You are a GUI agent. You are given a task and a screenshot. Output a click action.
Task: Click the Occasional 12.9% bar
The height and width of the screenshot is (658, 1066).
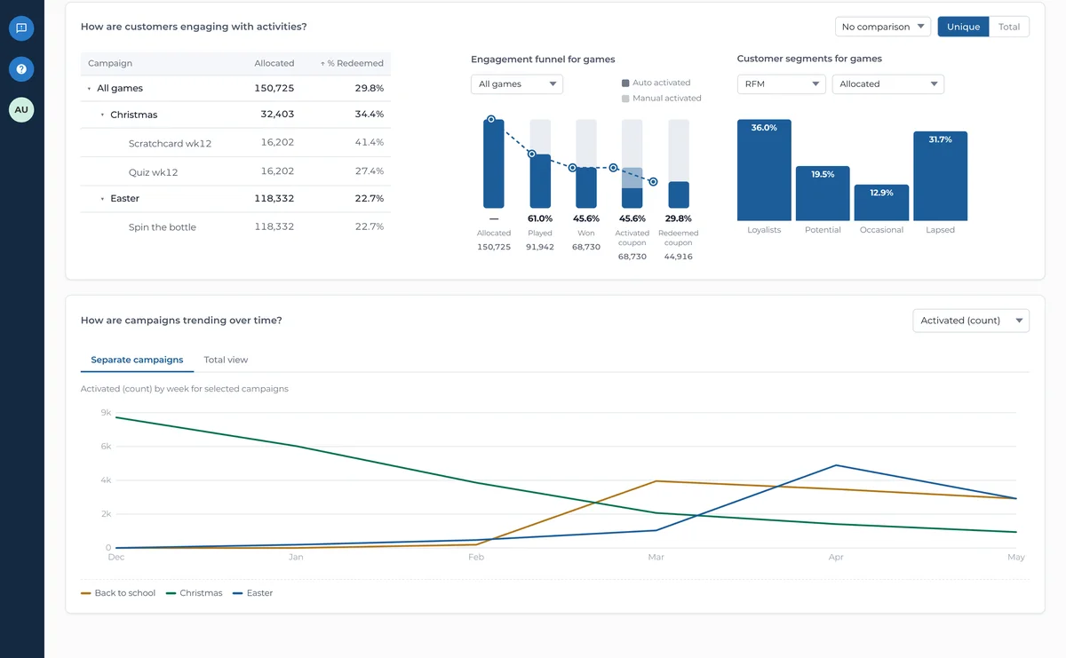pyautogui.click(x=881, y=202)
